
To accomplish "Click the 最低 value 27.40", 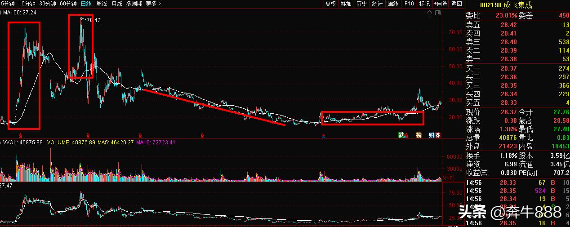I will (x=561, y=129).
